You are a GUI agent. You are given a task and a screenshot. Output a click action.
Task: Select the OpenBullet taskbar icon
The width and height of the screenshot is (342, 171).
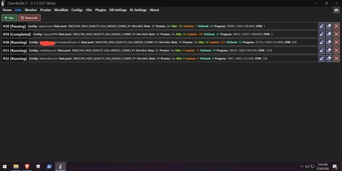(60, 167)
